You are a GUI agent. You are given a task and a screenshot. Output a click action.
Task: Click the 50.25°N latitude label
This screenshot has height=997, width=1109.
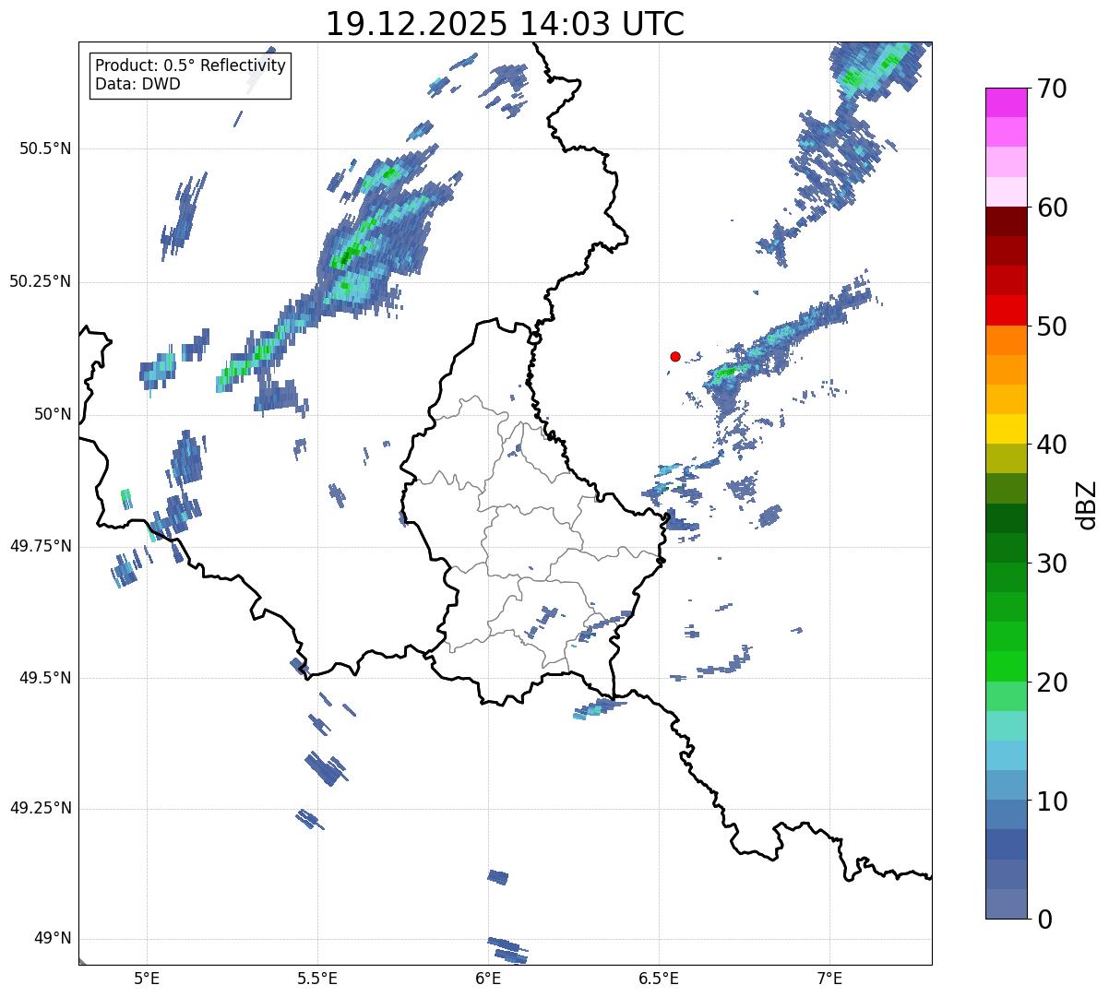click(x=40, y=281)
